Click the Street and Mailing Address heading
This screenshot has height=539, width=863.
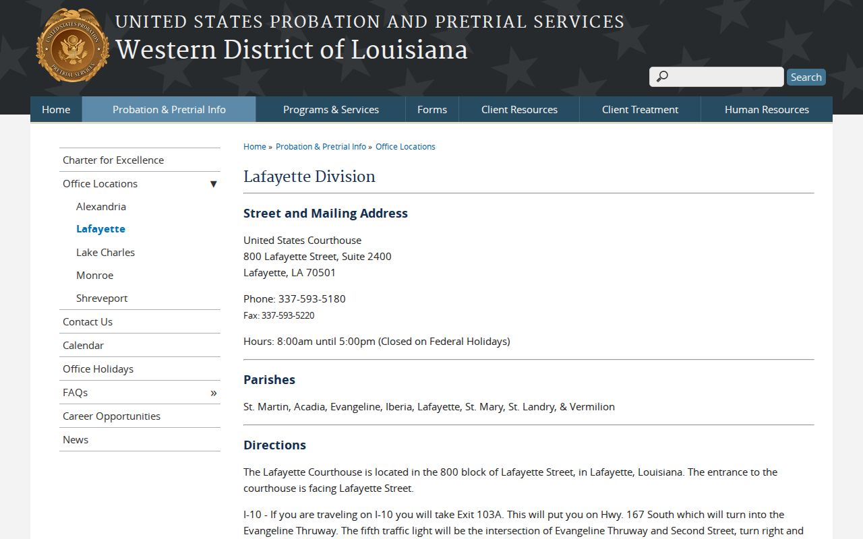326,214
